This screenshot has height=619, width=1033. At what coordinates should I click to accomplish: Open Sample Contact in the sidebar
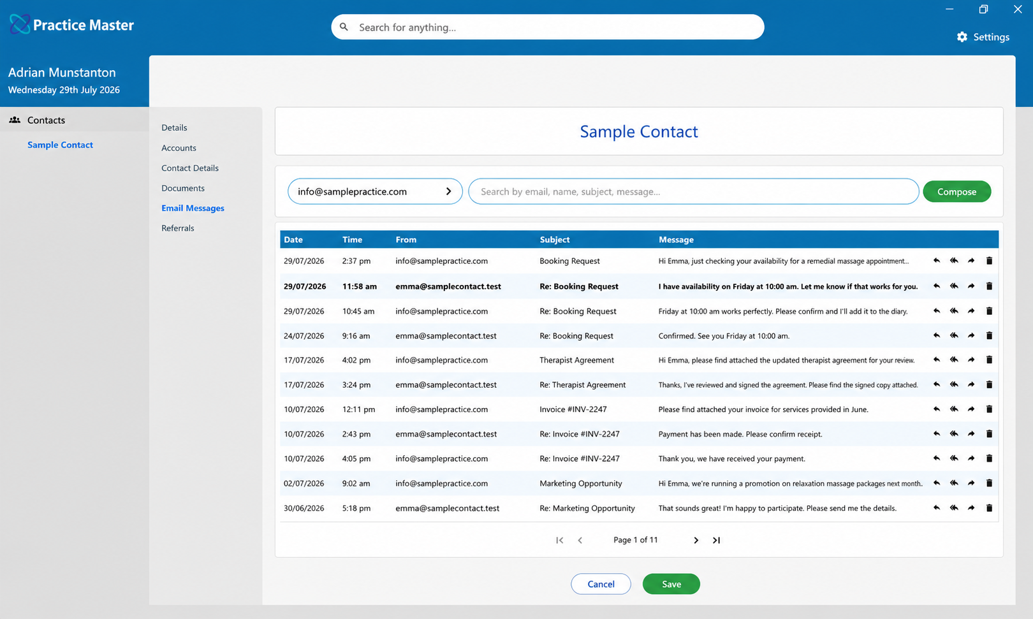click(x=60, y=145)
